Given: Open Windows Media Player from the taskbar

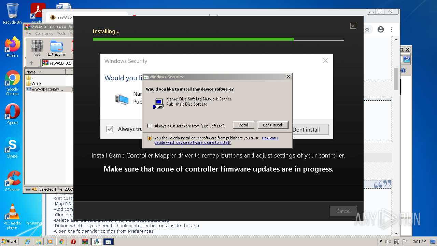Looking at the screenshot, I should [x=50, y=242].
